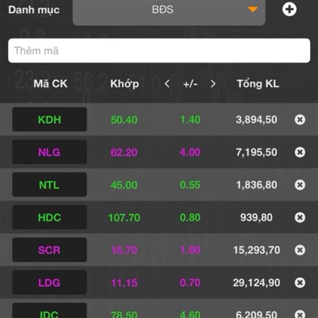Viewport: 318px width, 318px height.
Task: Select the SCR ticker button
Action: 49,250
